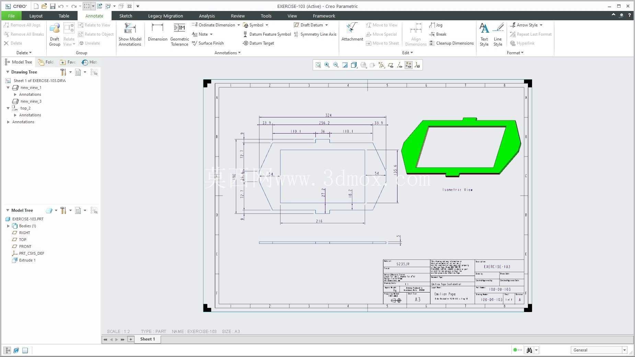Expand the Format group panel

point(515,53)
